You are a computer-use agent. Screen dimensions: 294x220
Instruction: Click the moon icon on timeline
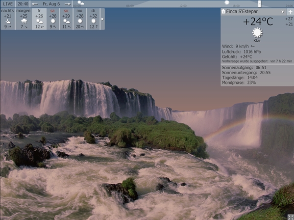[81, 2]
